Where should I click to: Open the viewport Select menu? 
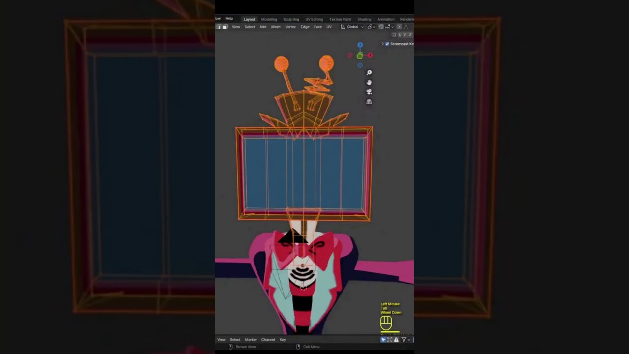[x=250, y=27]
